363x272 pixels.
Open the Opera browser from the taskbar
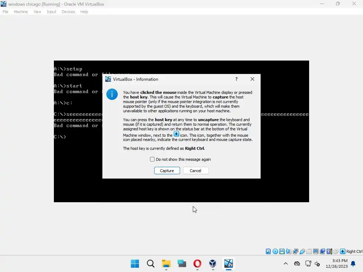coord(197,263)
